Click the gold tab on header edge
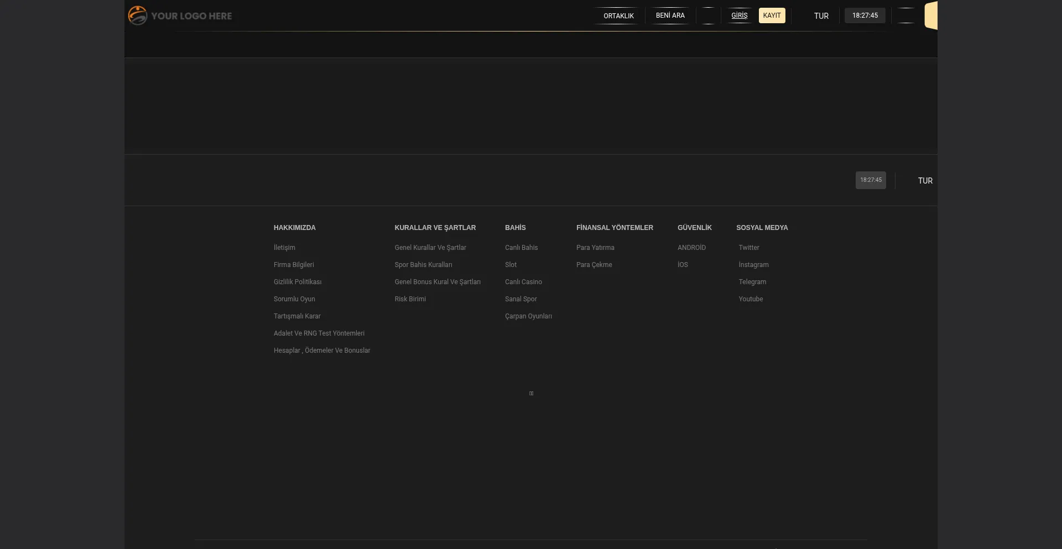The height and width of the screenshot is (549, 1062). pyautogui.click(x=931, y=15)
